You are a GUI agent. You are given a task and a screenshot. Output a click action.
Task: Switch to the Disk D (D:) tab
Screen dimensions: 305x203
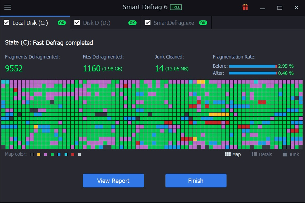pos(105,22)
